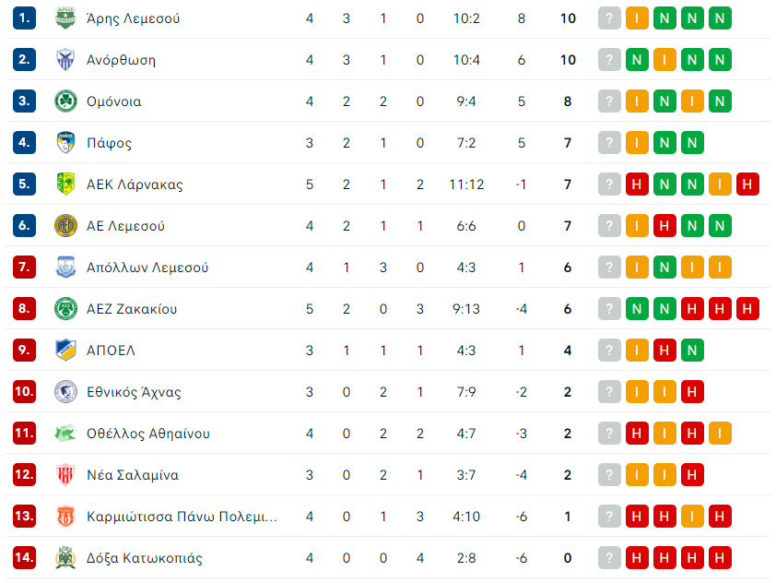Viewport: 776px width, 583px height.
Task: Open the ΑΠΟΕΛ club crest
Action: 65,351
